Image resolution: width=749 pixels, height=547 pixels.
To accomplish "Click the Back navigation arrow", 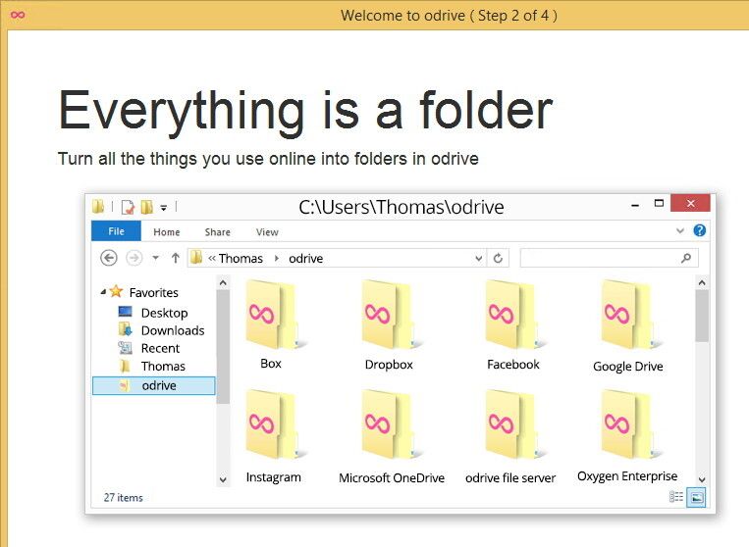I will (x=109, y=258).
